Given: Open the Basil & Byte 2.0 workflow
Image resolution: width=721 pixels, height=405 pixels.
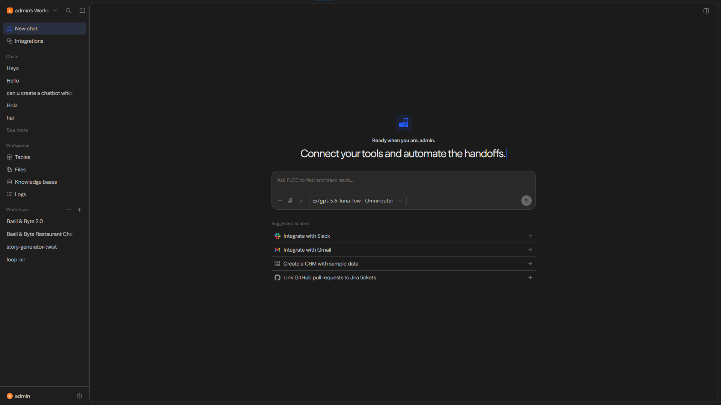Looking at the screenshot, I should (45, 221).
